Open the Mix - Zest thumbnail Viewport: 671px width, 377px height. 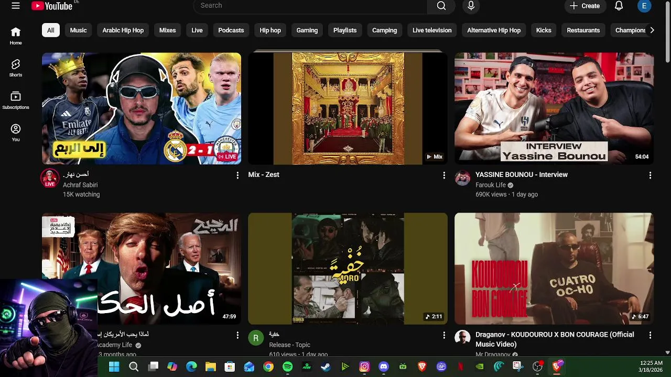pos(348,108)
